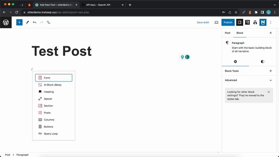Open a new browser tab
Viewport: 279px width, 157px height.
(x=130, y=5)
